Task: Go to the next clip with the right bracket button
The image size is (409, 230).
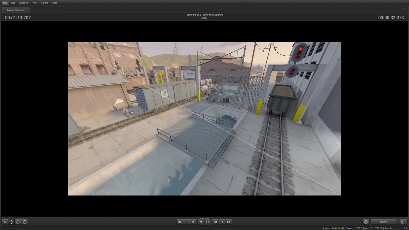Action: pos(222,222)
